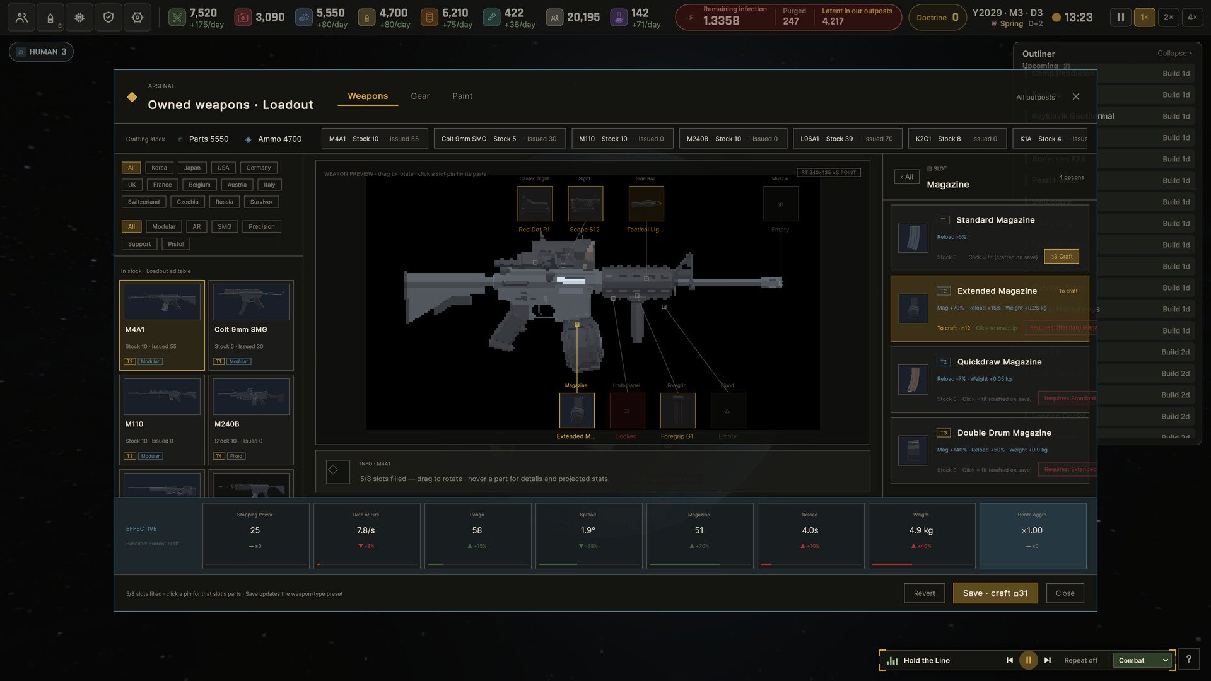1211x681 pixels.
Task: Set game speed to 4x
Action: pos(1192,18)
